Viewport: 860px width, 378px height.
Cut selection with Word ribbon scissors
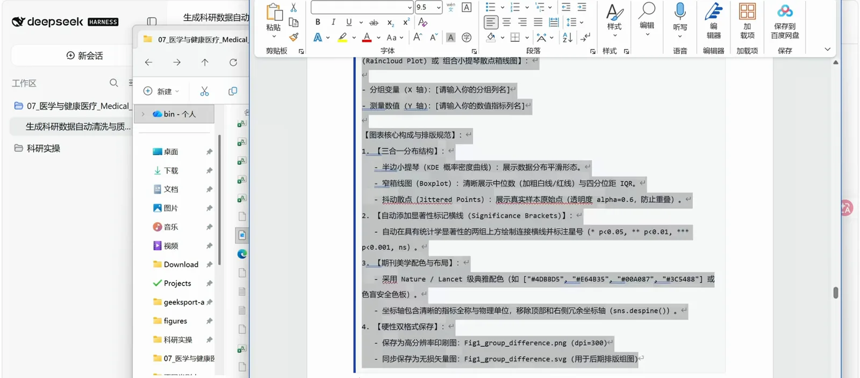click(x=293, y=8)
